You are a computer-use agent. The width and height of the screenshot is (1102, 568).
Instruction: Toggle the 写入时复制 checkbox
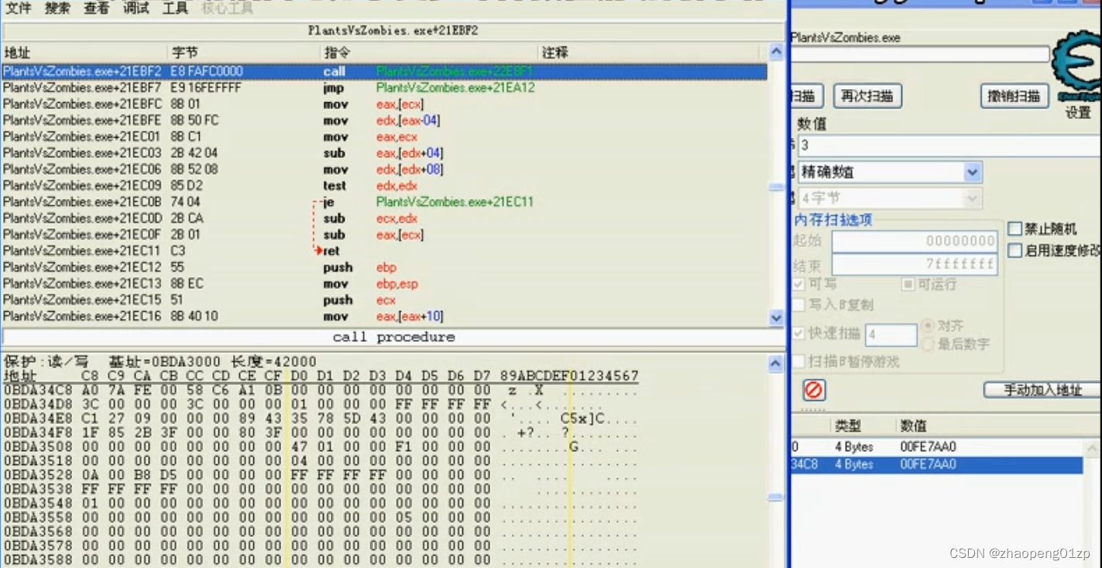798,305
